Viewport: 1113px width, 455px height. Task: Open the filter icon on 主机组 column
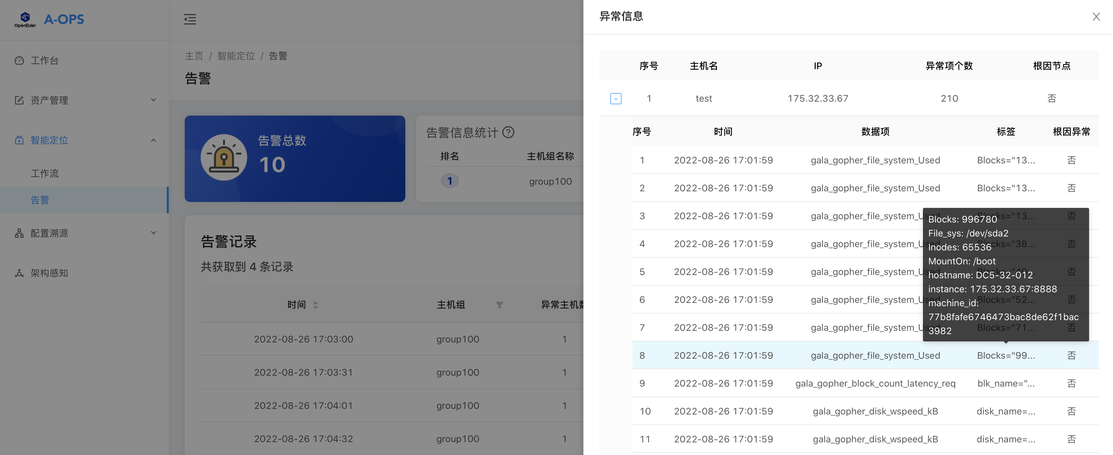[x=500, y=305]
